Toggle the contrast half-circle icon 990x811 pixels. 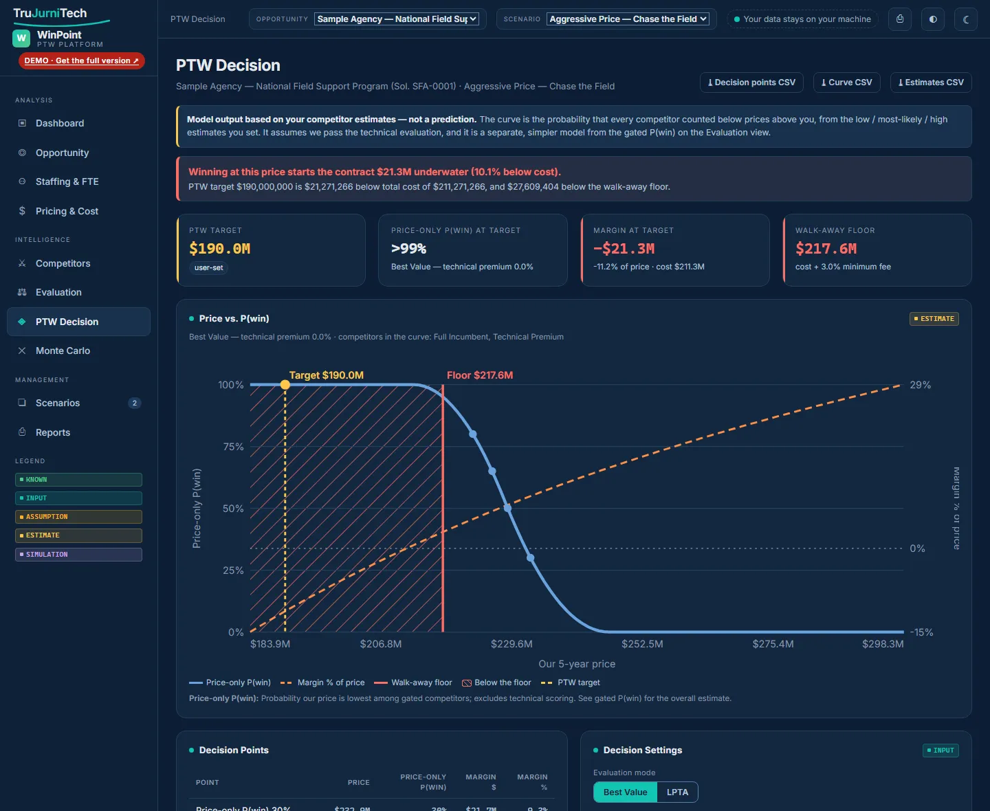point(933,19)
